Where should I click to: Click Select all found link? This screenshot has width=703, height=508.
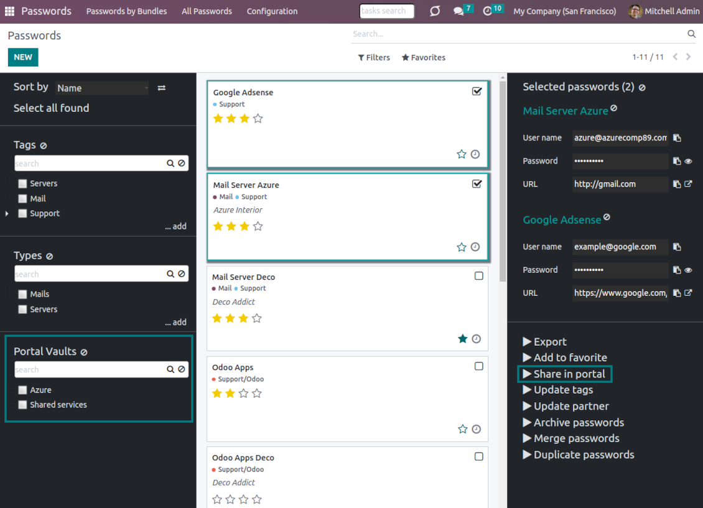(x=51, y=108)
